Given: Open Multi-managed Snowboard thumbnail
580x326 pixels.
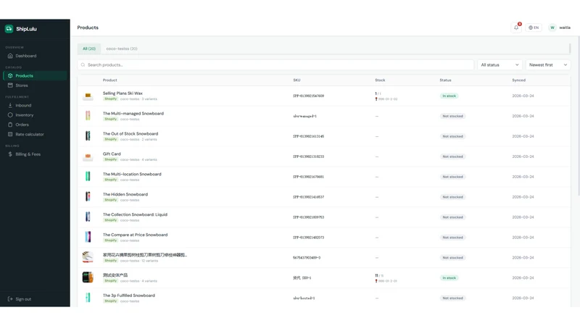Looking at the screenshot, I should click(88, 116).
